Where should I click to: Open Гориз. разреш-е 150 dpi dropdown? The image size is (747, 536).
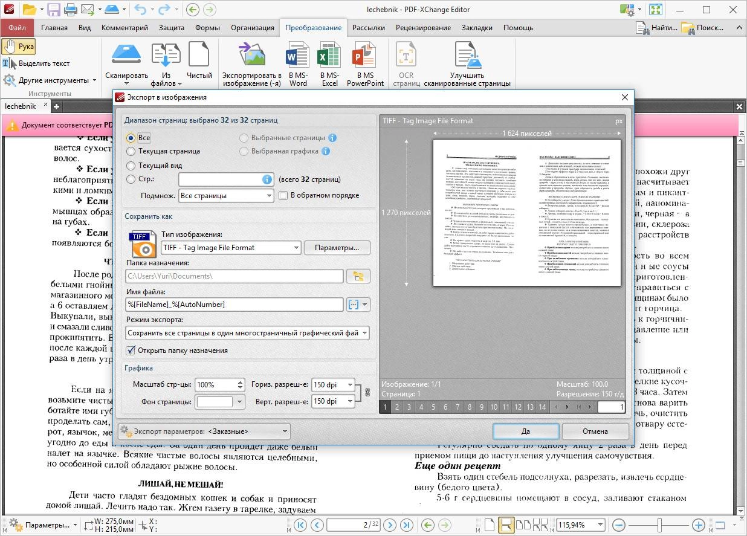(332, 385)
